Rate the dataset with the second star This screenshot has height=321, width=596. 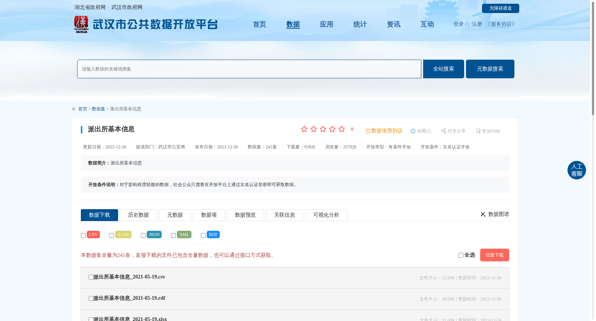click(314, 129)
